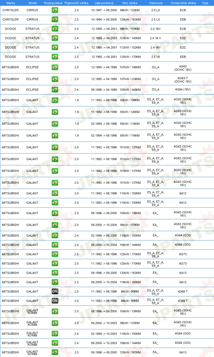Click fuel icon for Galant 2.0 100kW / 136KM row
This screenshot has height=357, width=214.
click(55, 213)
